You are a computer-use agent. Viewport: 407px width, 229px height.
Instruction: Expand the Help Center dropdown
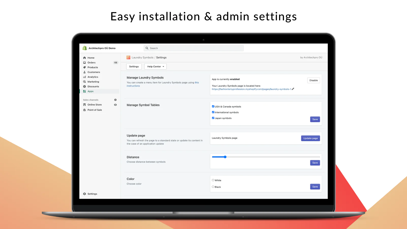[155, 67]
